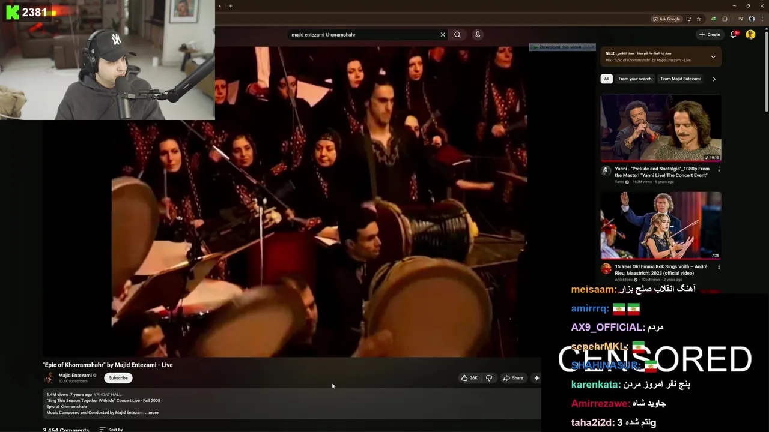Viewport: 769px width, 432px height.
Task: Bookmark this page with the star icon
Action: (x=698, y=19)
